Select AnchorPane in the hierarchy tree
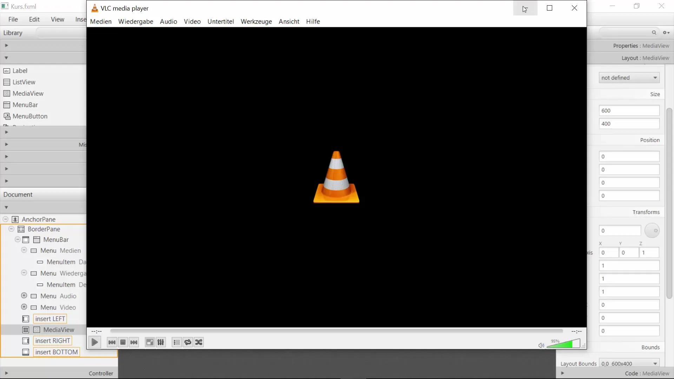The width and height of the screenshot is (674, 379). click(39, 219)
